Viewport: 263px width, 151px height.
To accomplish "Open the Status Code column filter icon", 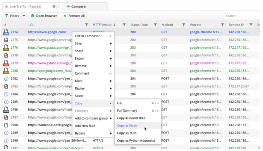I will [155, 25].
